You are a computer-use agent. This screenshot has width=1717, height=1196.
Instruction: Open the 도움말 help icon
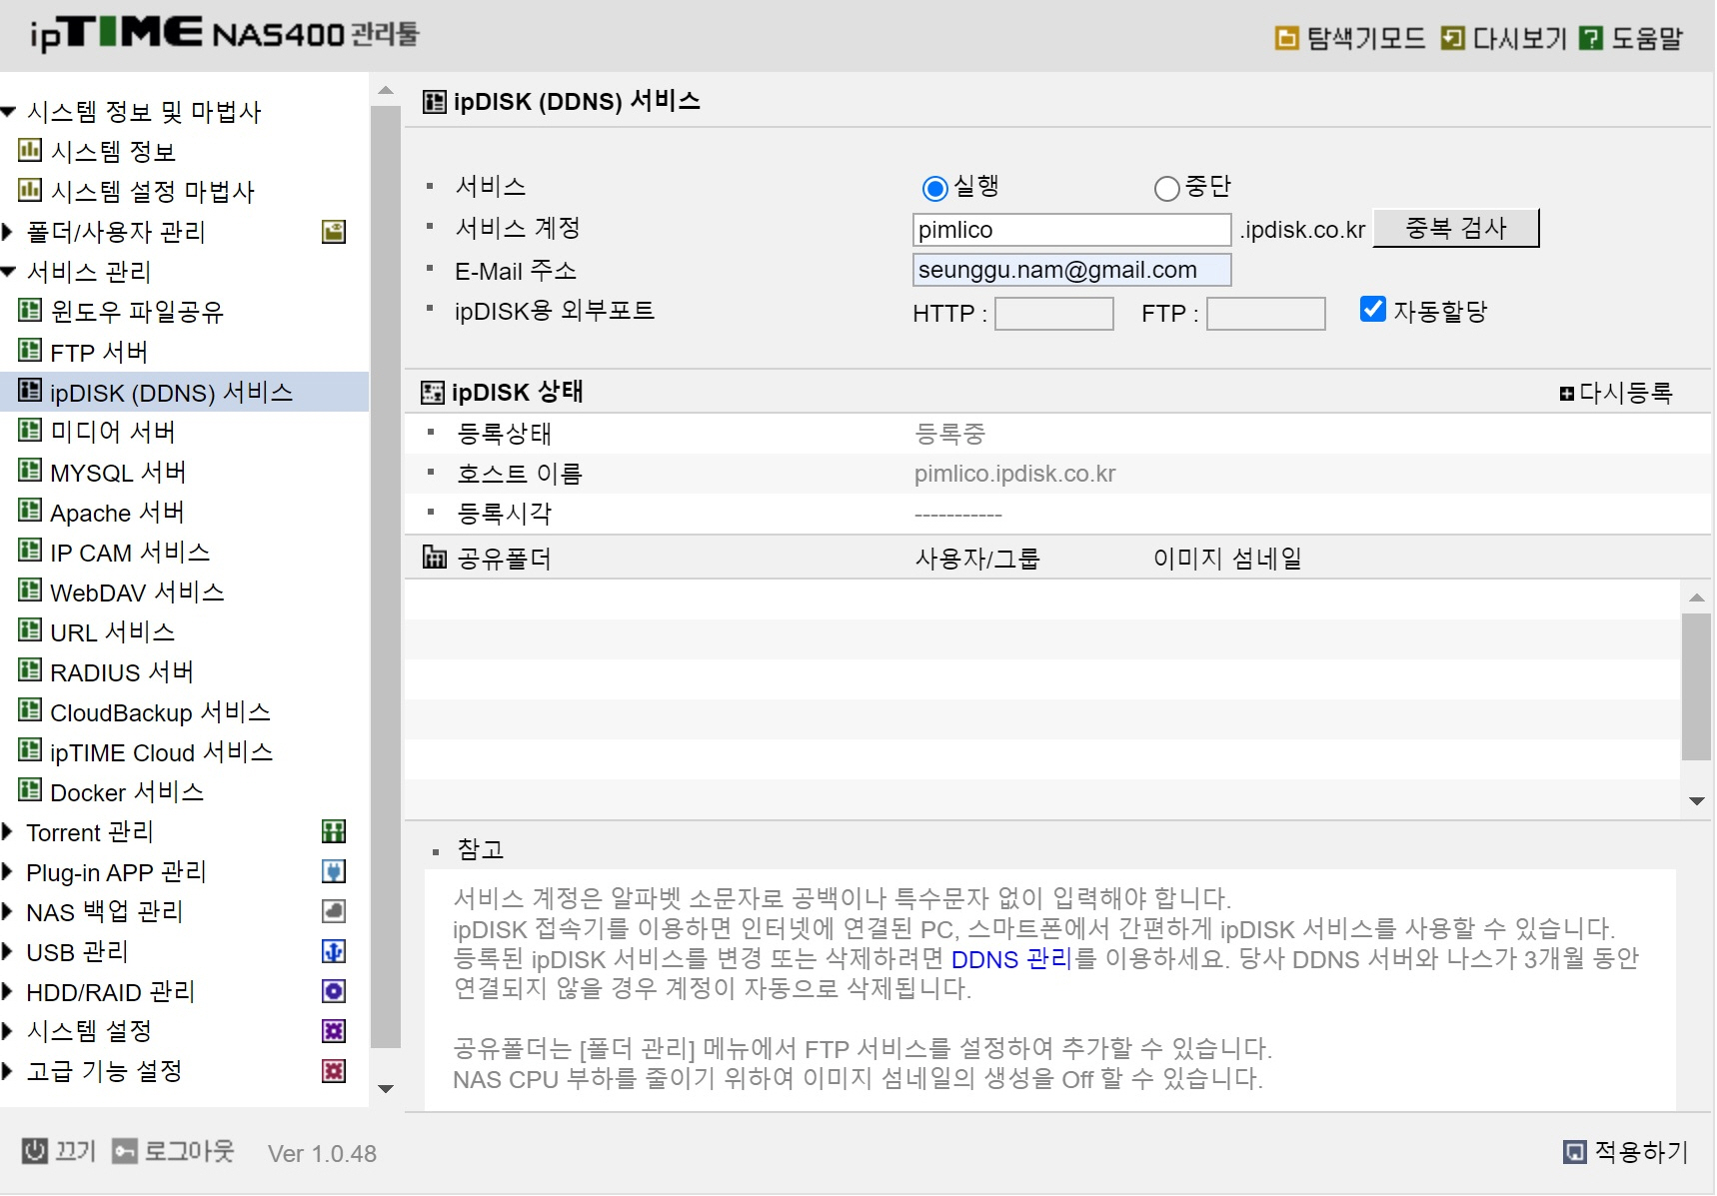click(x=1590, y=39)
